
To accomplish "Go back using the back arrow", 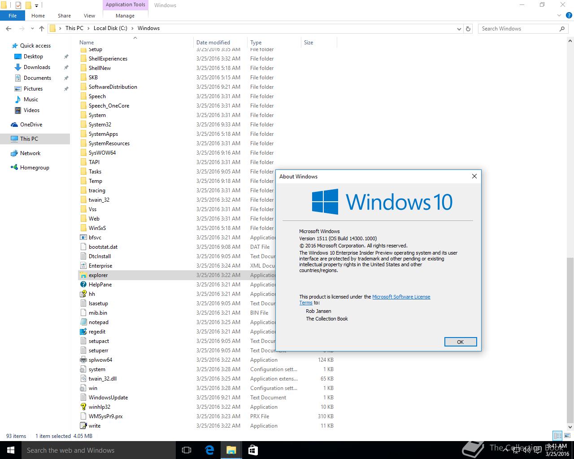I will [x=9, y=28].
